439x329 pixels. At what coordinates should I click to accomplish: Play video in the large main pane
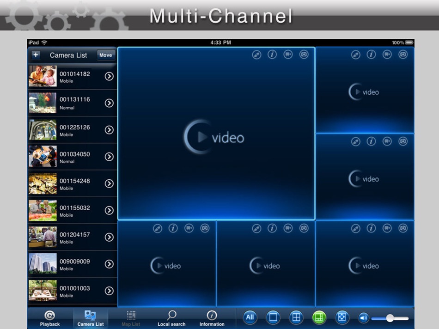click(x=214, y=137)
